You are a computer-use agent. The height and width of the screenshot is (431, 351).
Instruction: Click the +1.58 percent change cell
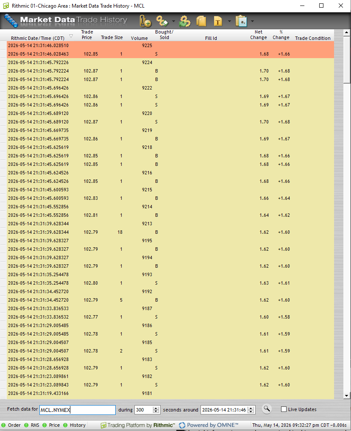(284, 317)
